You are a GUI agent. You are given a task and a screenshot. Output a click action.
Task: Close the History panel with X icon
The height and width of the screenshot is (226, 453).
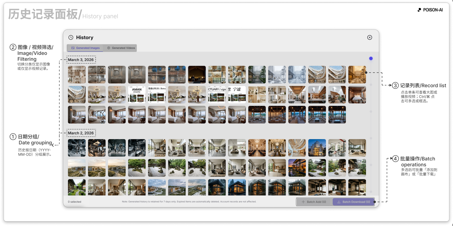coord(369,37)
